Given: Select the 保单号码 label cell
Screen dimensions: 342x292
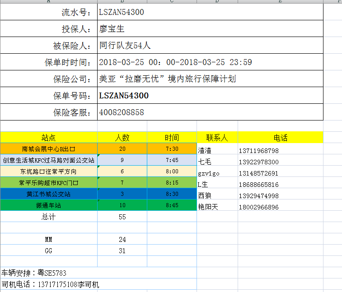Looking at the screenshot, I should coord(49,95).
